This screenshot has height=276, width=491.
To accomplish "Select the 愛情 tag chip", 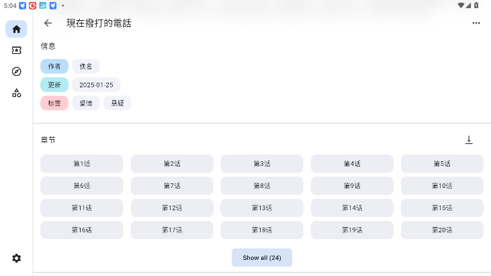I will (86, 103).
